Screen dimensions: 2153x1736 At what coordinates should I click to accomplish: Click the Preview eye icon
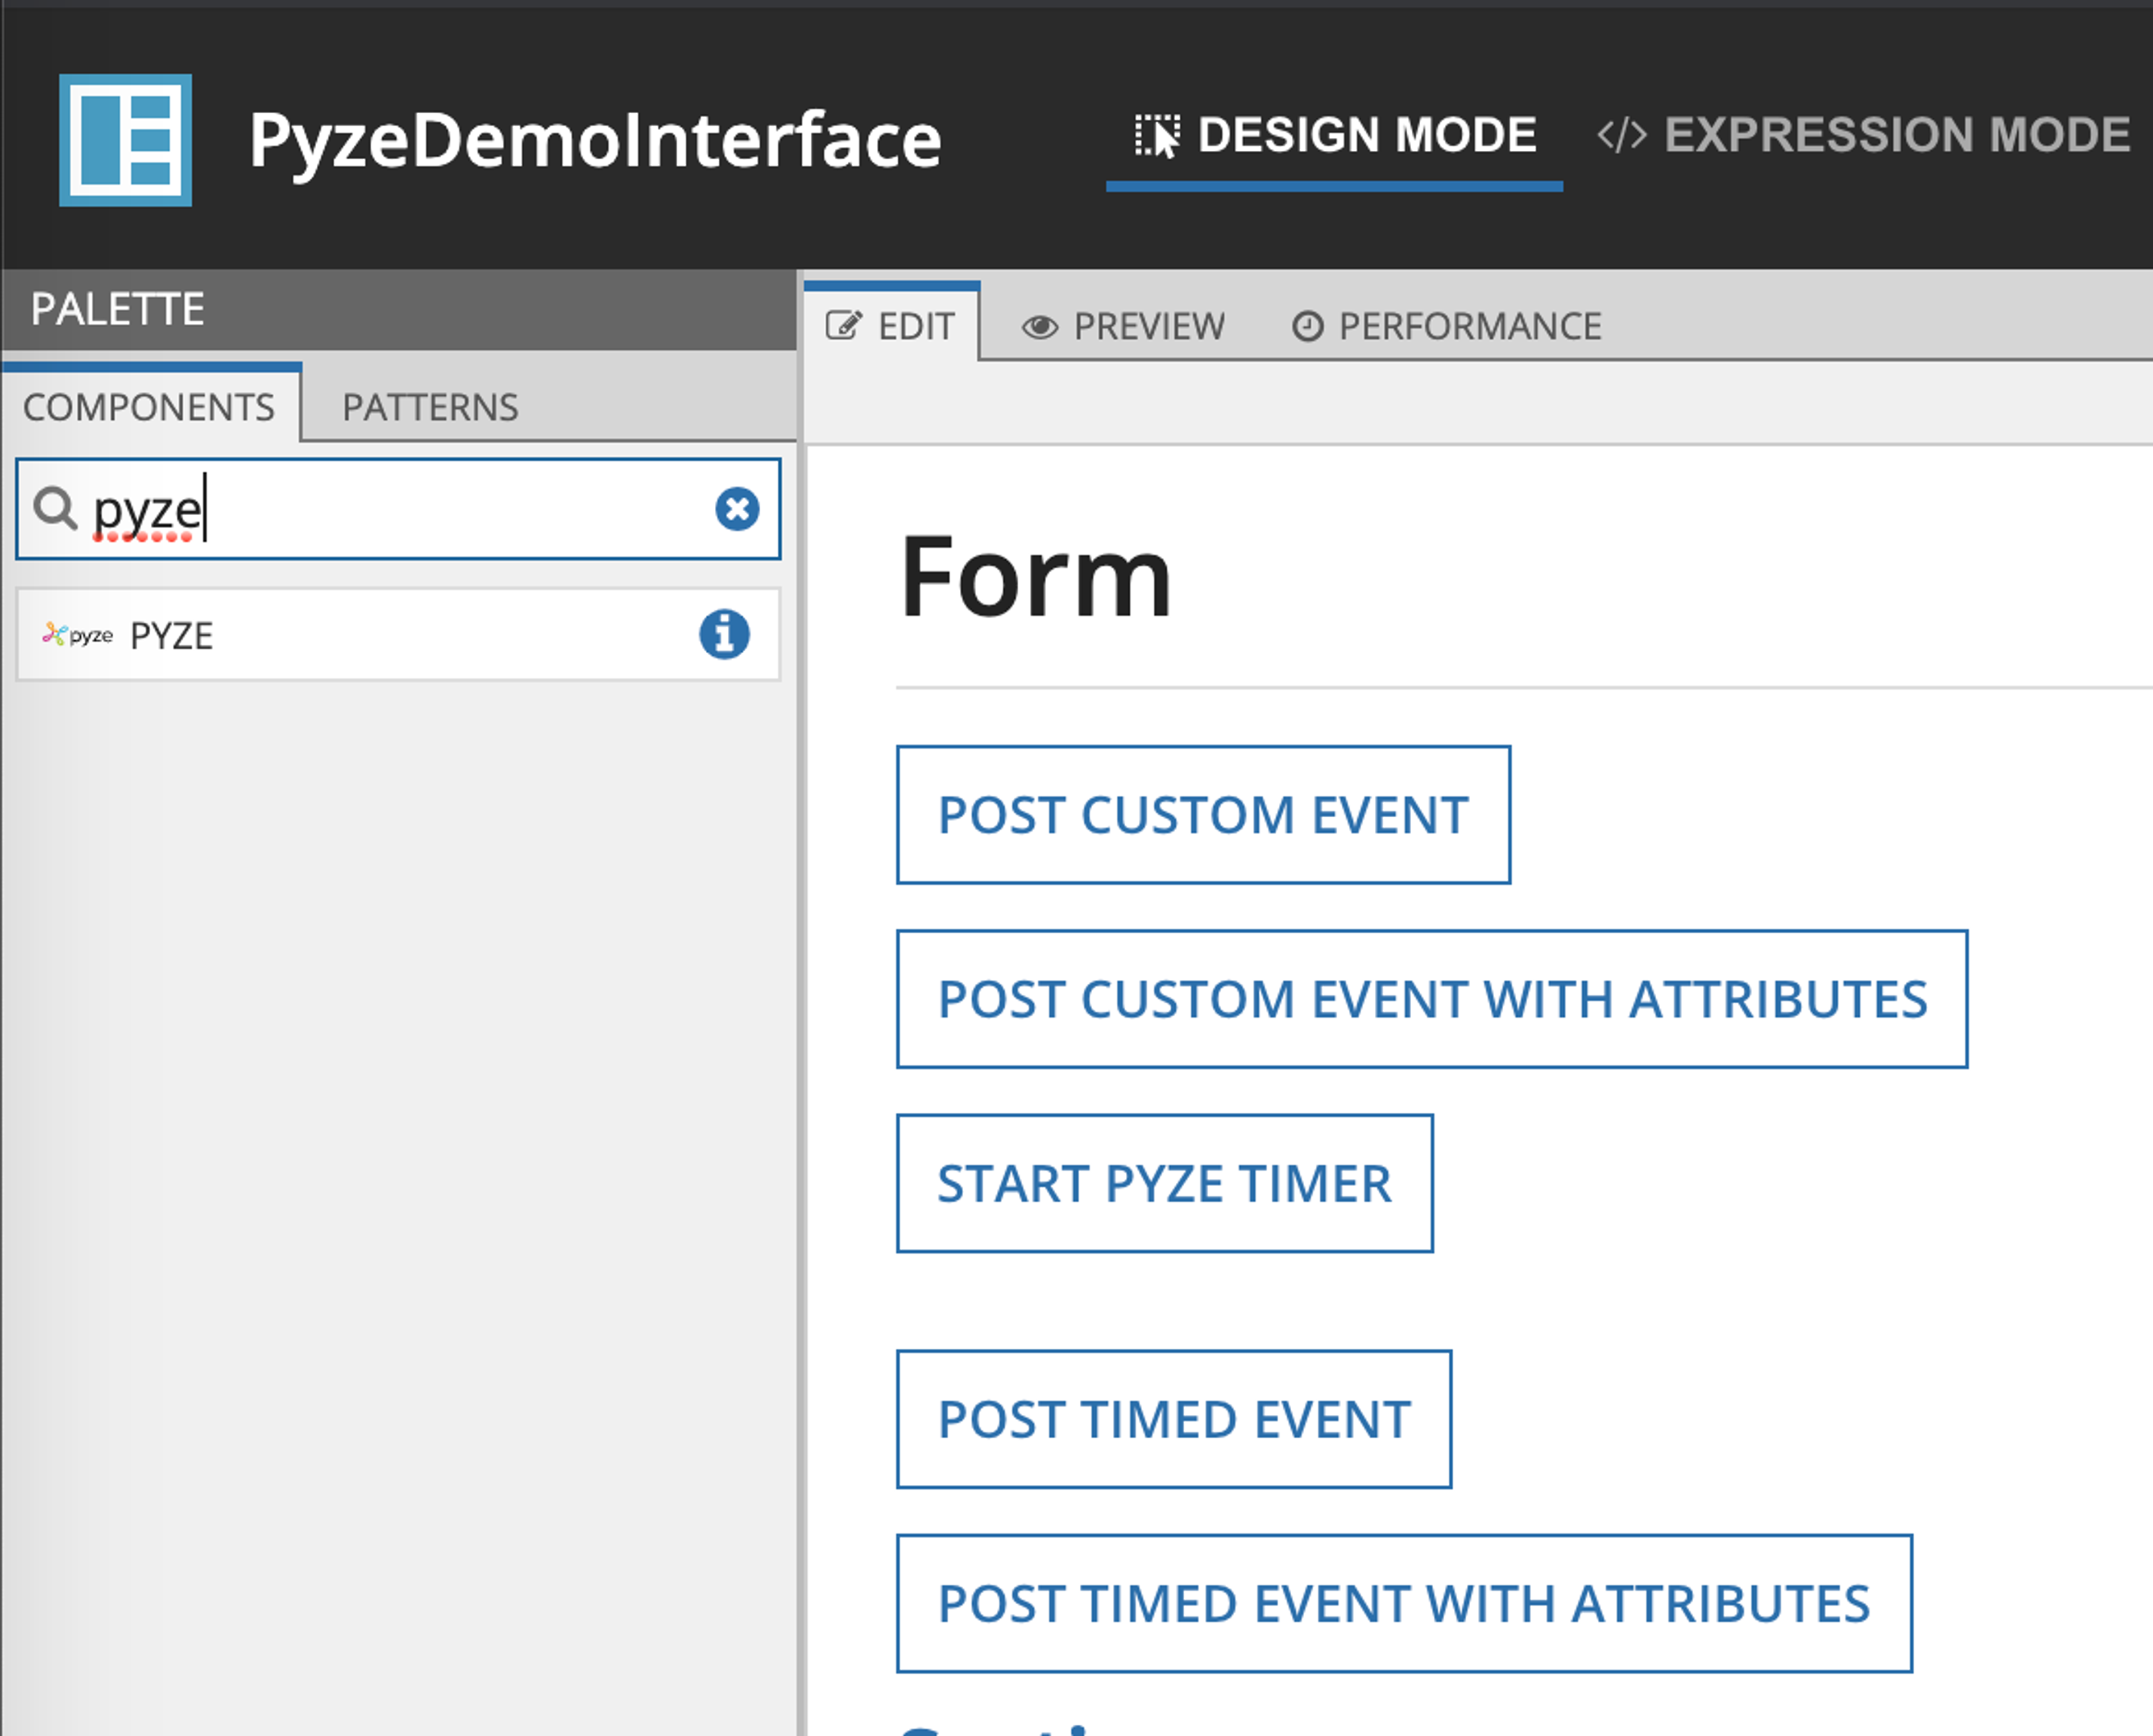(x=1040, y=327)
